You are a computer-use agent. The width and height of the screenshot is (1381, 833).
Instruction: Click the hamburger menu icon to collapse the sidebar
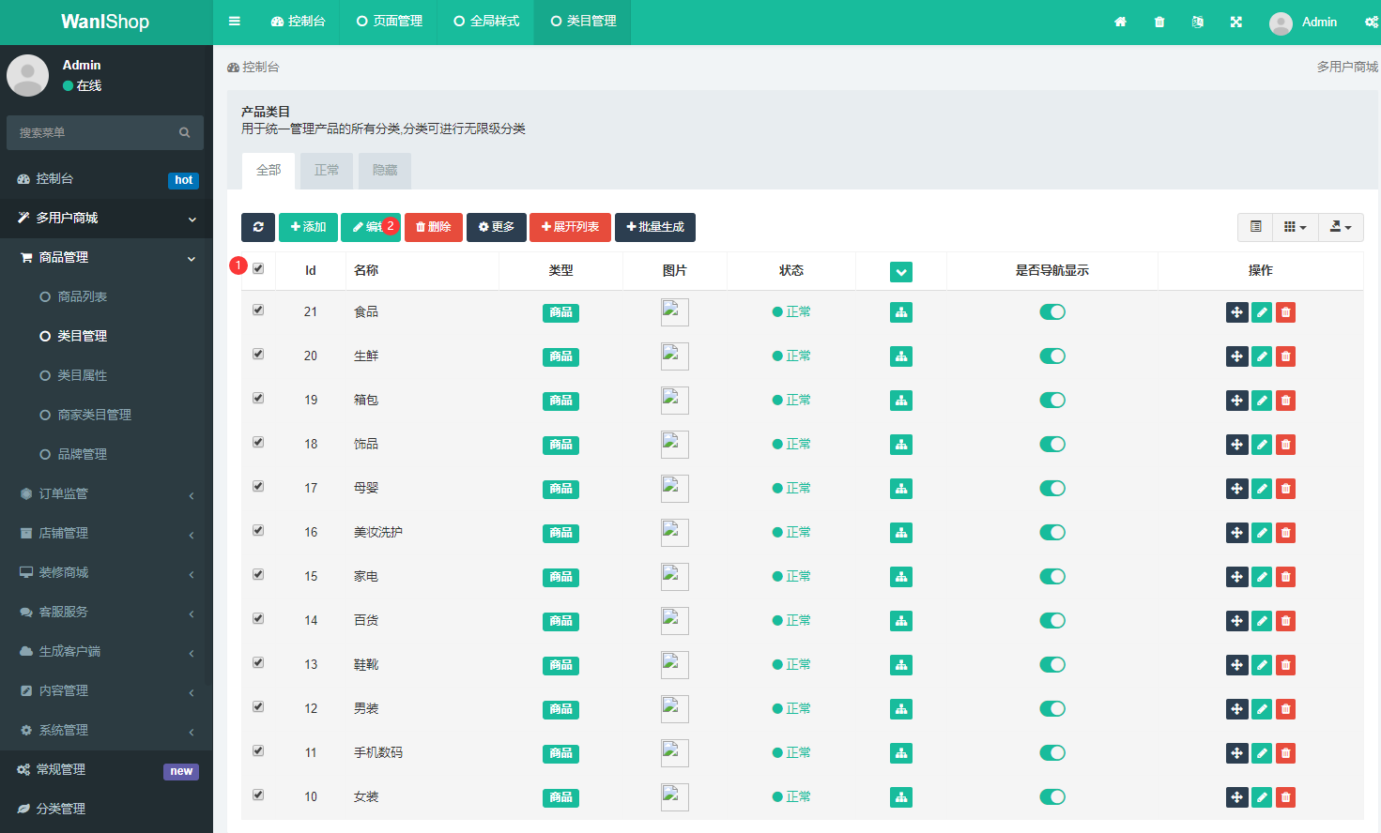coord(235,22)
